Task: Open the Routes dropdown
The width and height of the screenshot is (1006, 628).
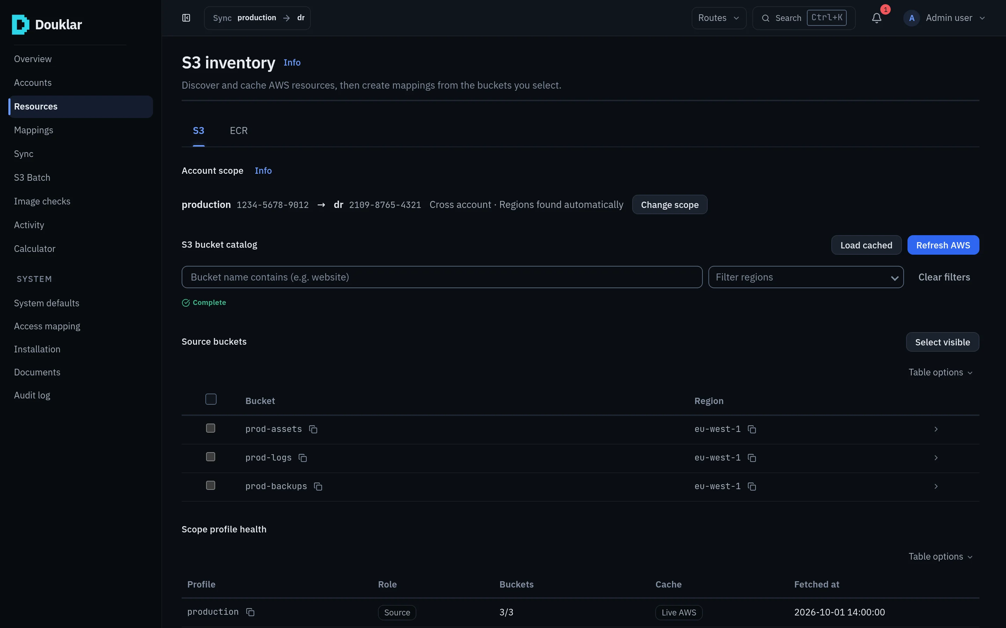Action: [719, 18]
